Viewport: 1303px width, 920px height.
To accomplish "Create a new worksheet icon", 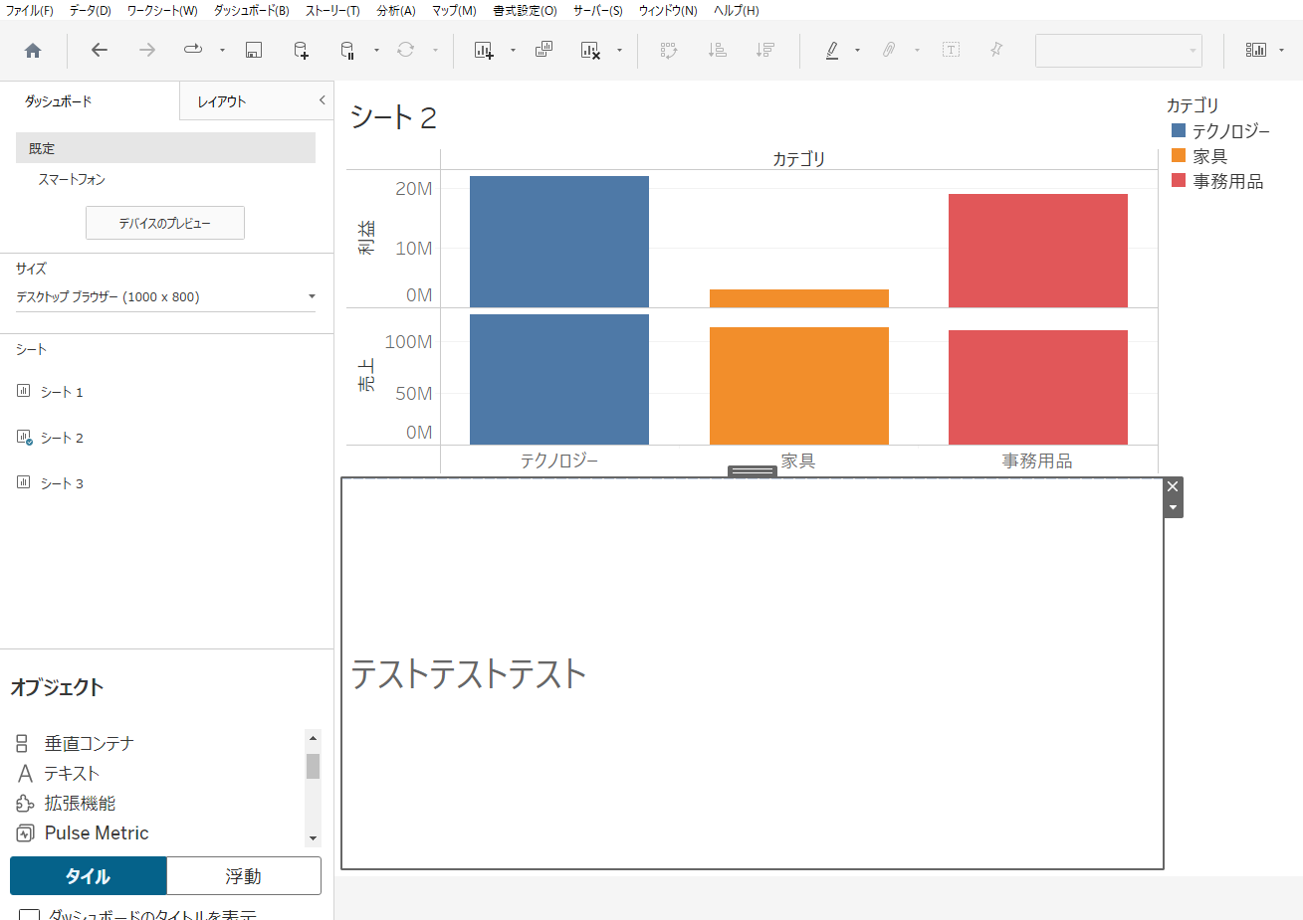I will point(484,50).
